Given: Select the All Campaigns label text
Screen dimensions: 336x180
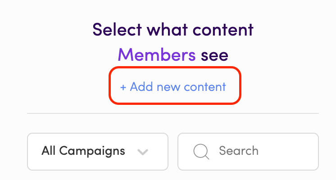Looking at the screenshot, I should coord(83,151).
